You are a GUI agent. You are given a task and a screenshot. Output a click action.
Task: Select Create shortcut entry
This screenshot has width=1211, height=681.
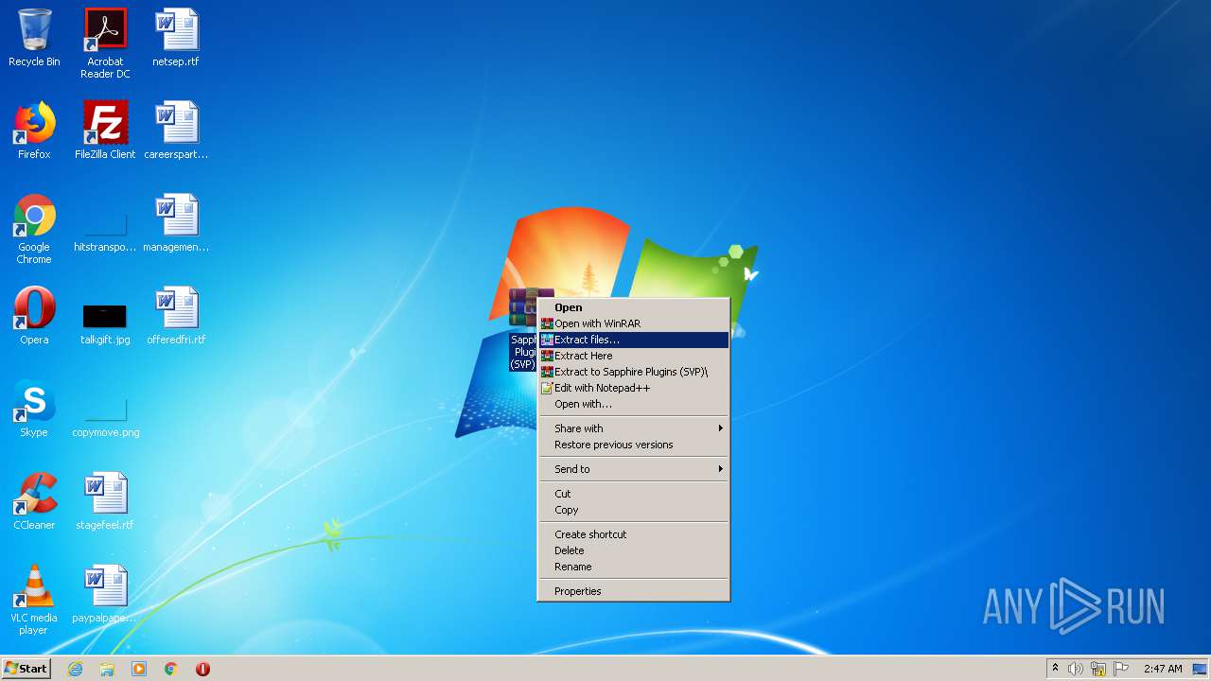tap(633, 534)
